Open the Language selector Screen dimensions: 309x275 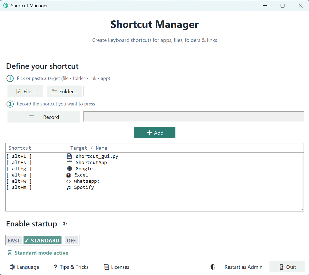(25, 267)
